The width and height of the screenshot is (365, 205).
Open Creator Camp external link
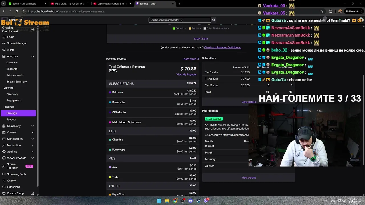tap(33, 193)
